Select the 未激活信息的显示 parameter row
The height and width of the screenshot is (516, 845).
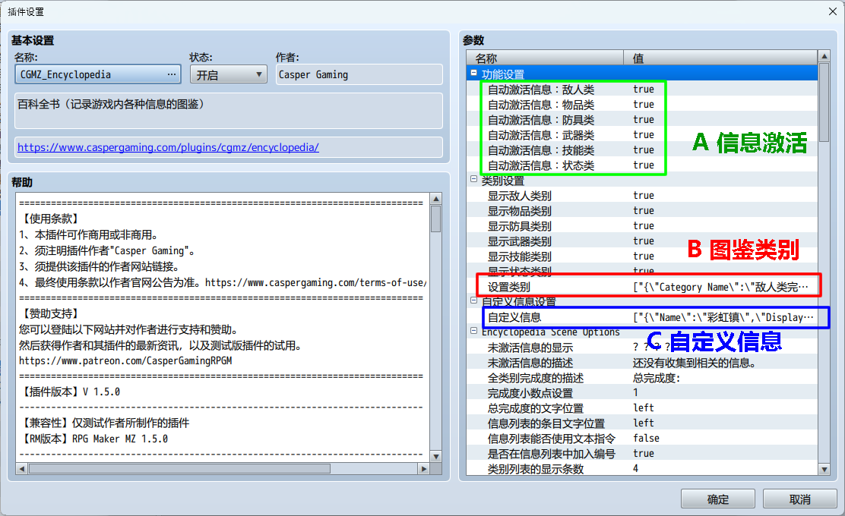(x=642, y=347)
